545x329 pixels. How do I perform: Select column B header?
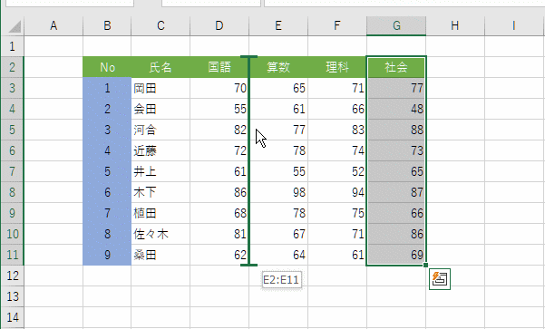[x=107, y=25]
